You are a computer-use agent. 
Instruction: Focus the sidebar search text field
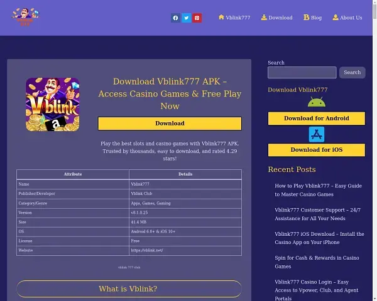coord(302,73)
